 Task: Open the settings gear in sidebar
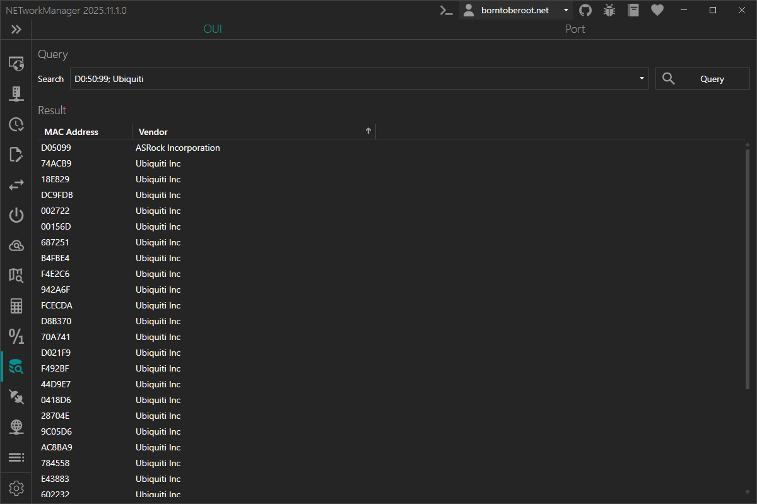click(16, 488)
